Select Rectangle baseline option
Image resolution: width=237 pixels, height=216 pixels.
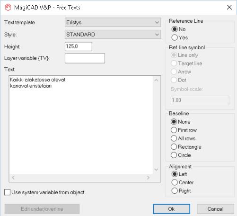pyautogui.click(x=186, y=147)
